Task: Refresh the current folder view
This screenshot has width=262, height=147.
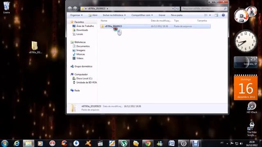Action: point(177,9)
